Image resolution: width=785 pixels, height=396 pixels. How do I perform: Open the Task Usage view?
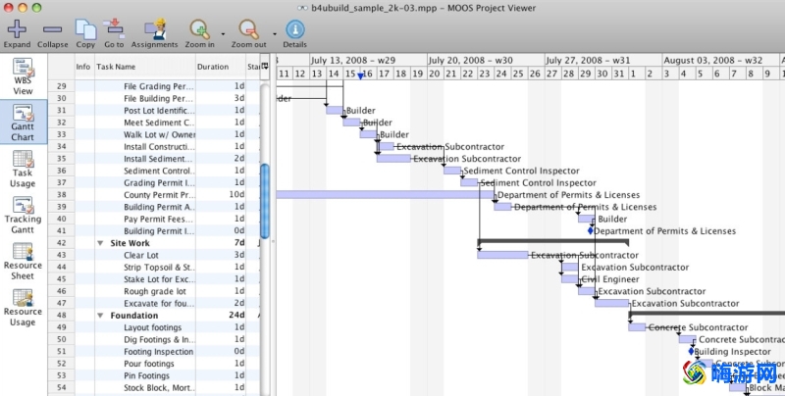23,169
